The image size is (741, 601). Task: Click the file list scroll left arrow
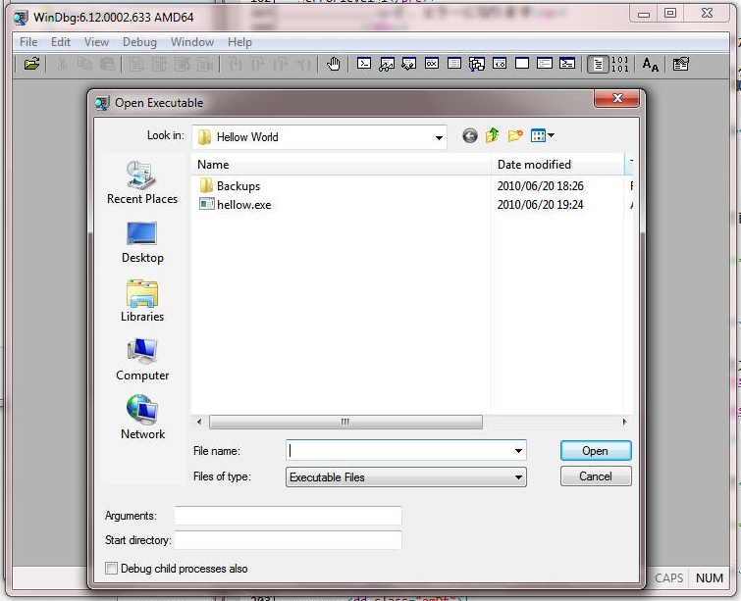(x=199, y=422)
